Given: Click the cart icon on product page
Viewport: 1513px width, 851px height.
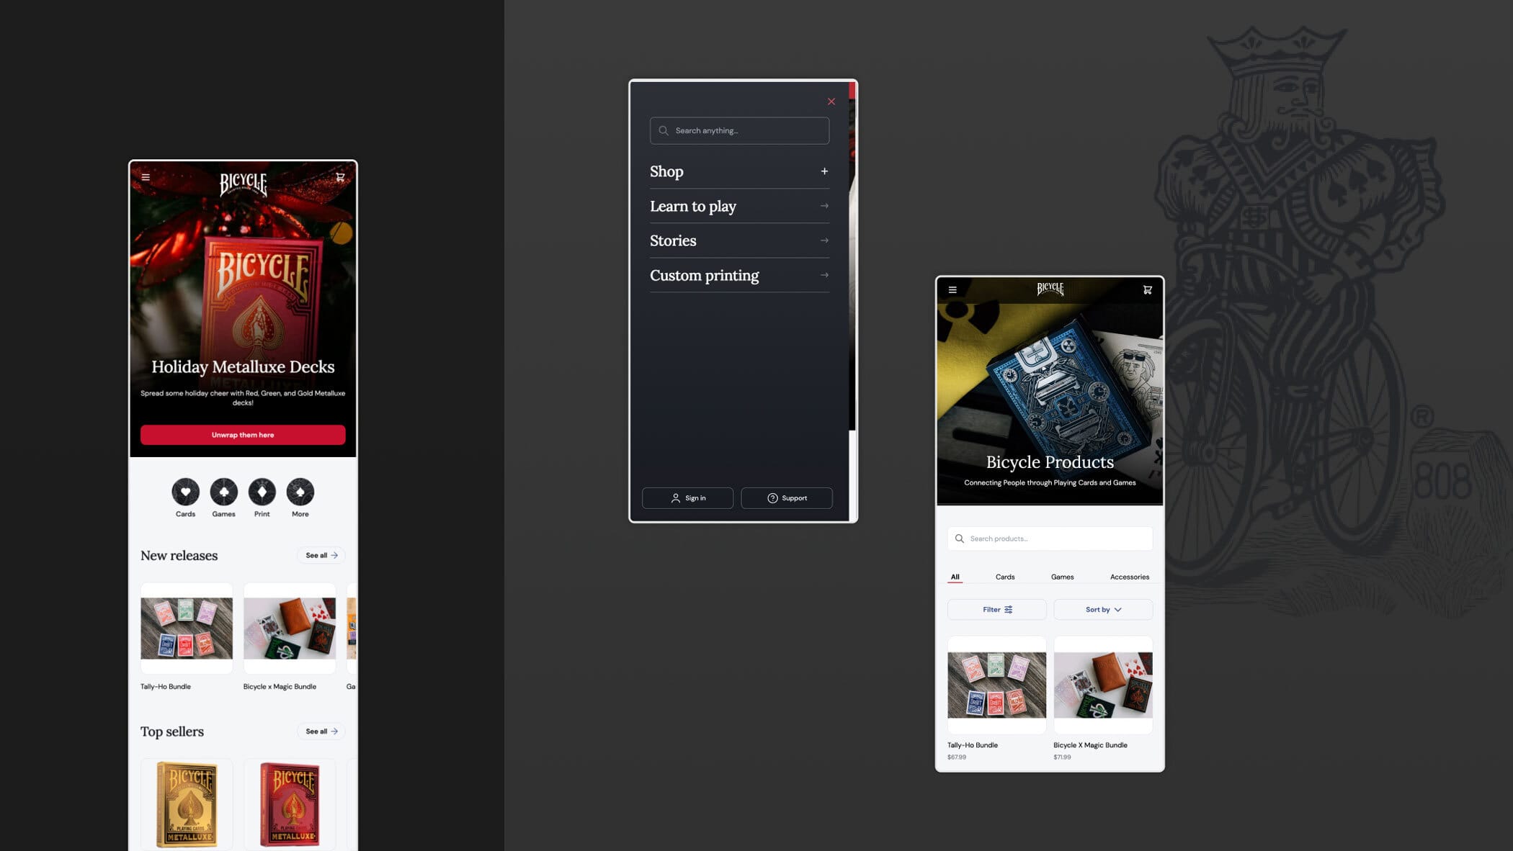Looking at the screenshot, I should click(x=1147, y=289).
